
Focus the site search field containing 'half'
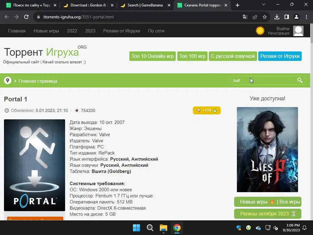point(263,80)
